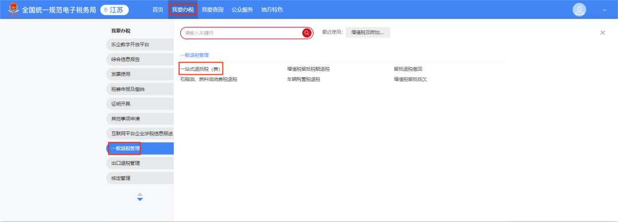Open the 增值税留抵税额退税 link
This screenshot has width=618, height=222.
click(x=308, y=68)
